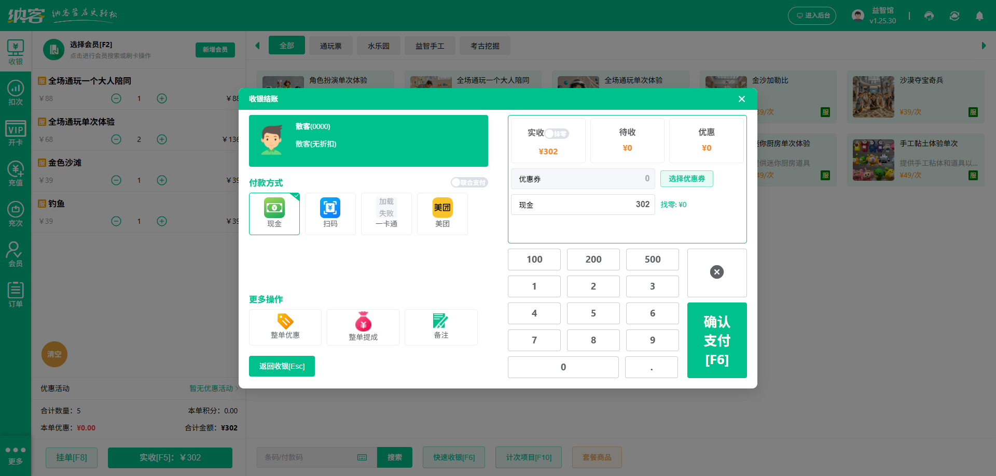Expand the 暂无优惠活动 promotions panel

[x=212, y=388]
